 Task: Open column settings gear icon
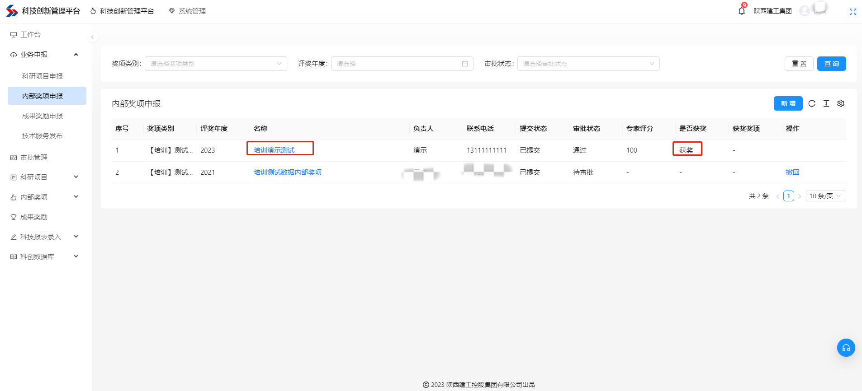point(841,103)
